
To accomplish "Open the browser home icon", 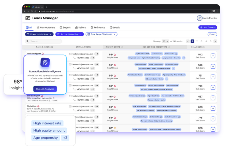I will click(35, 11).
